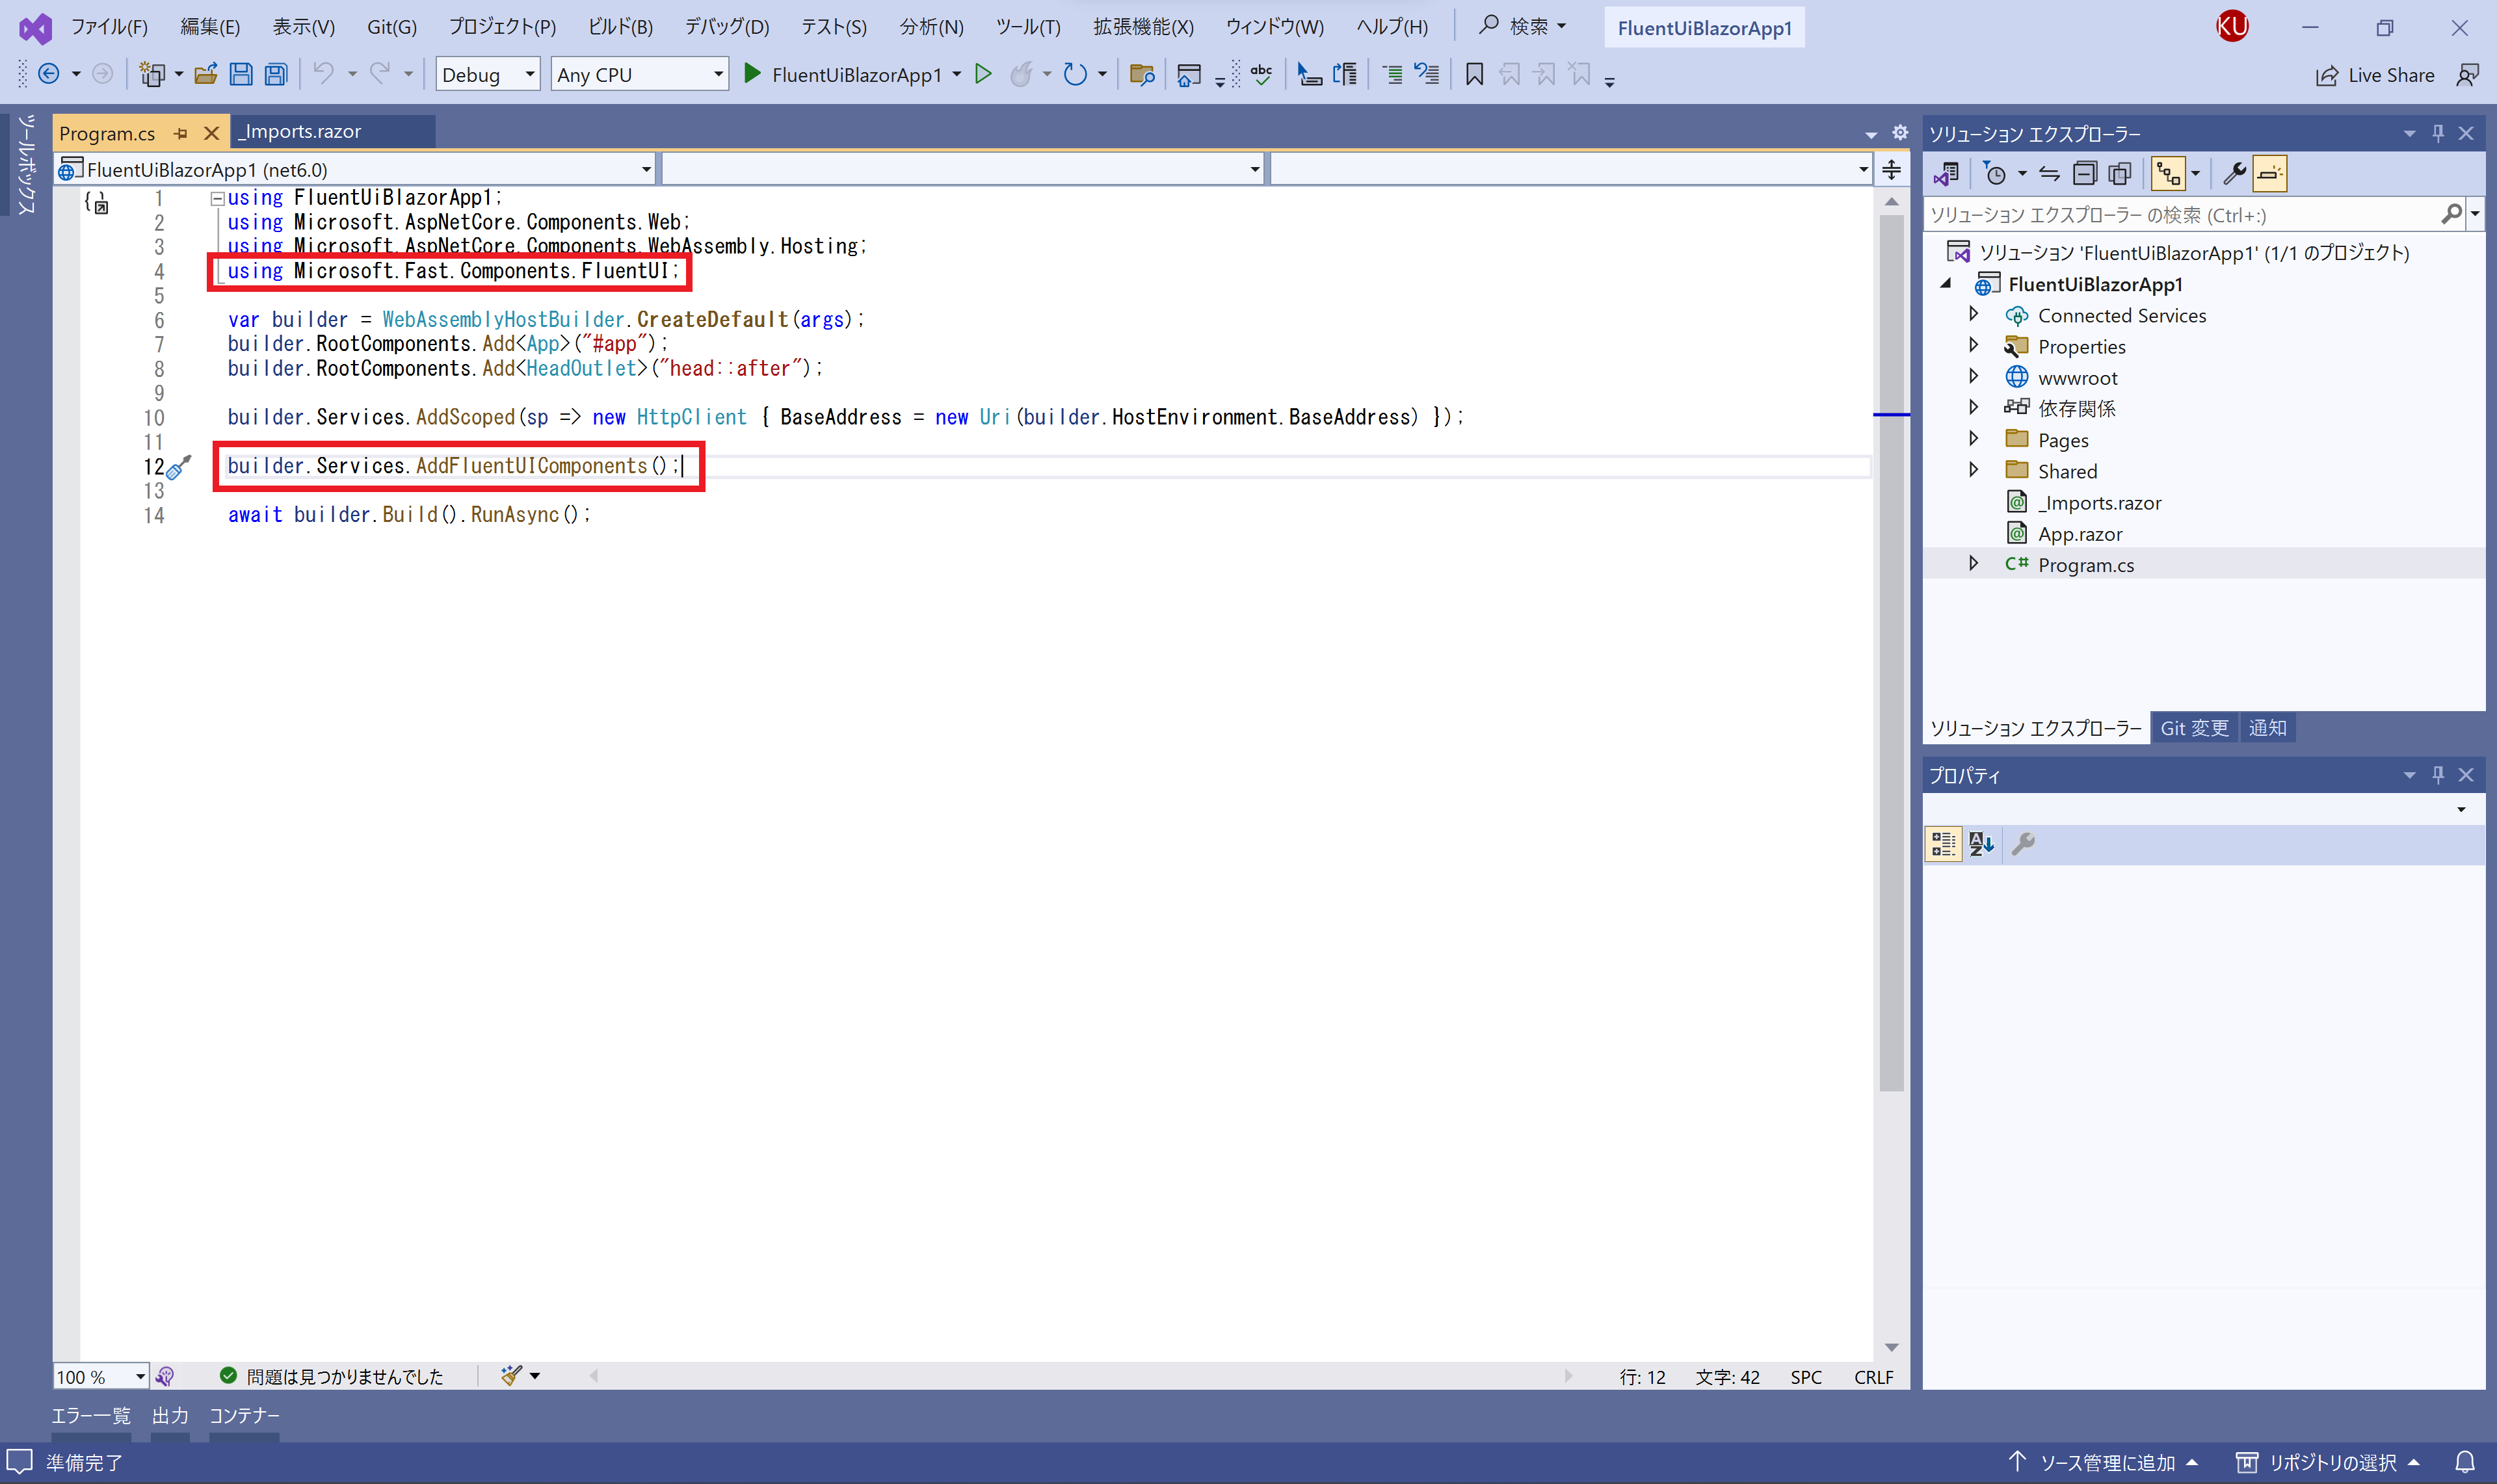Screen dimensions: 2497x1484
Task: Click the Property Pages wrench in Properties panel
Action: pyautogui.click(x=2023, y=844)
